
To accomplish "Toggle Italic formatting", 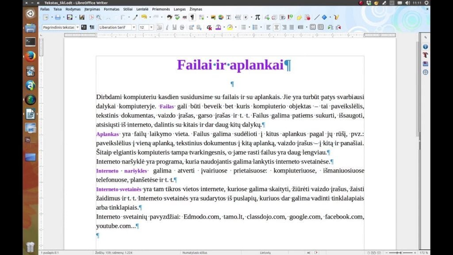I will click(167, 27).
